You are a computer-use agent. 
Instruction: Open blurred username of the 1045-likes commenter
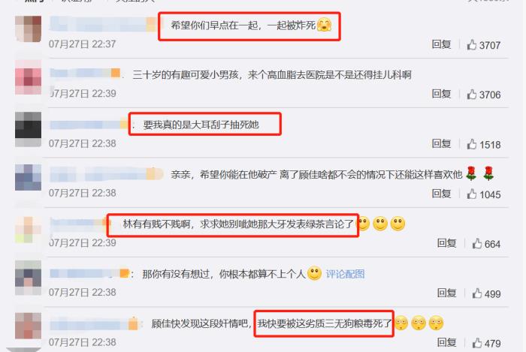(107, 174)
